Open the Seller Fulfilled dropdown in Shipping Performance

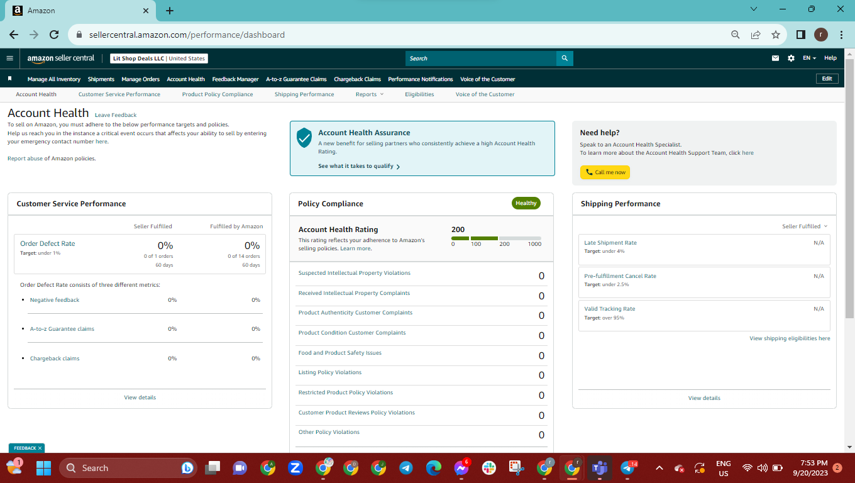[805, 226]
